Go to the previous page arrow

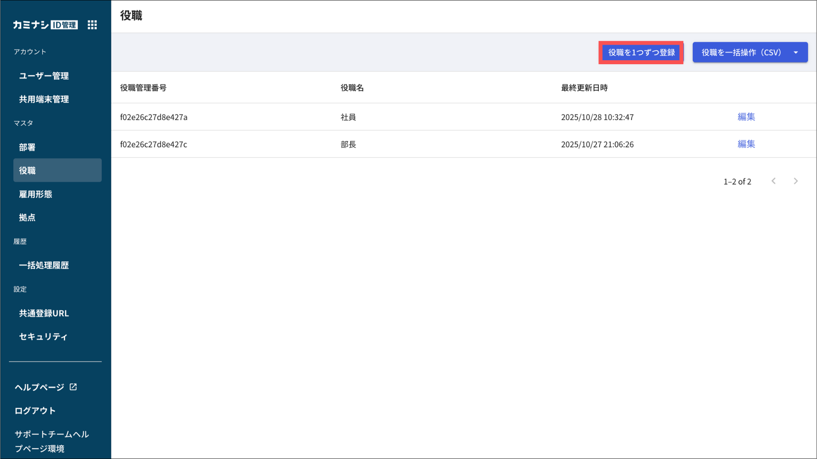pyautogui.click(x=774, y=181)
